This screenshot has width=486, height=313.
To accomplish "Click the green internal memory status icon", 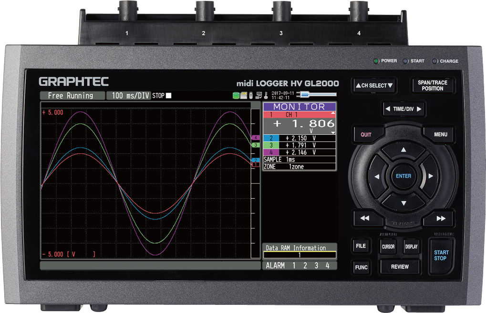I will [x=236, y=96].
